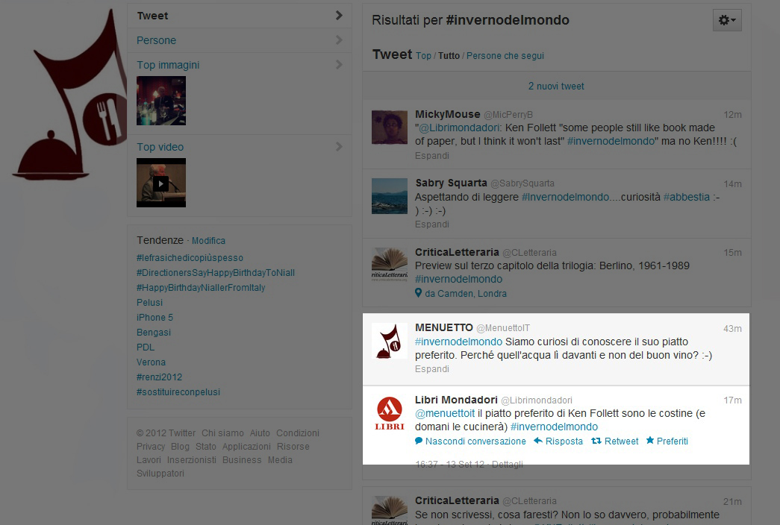Open the Condizioni footer link
Screen dimensions: 780x525
298,433
